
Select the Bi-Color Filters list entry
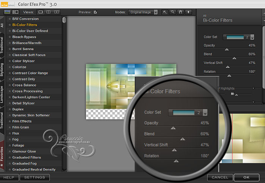pyautogui.click(x=25, y=25)
